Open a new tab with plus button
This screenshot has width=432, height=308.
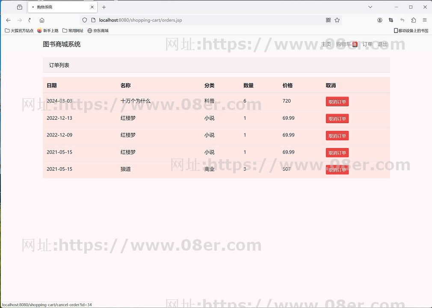click(104, 7)
